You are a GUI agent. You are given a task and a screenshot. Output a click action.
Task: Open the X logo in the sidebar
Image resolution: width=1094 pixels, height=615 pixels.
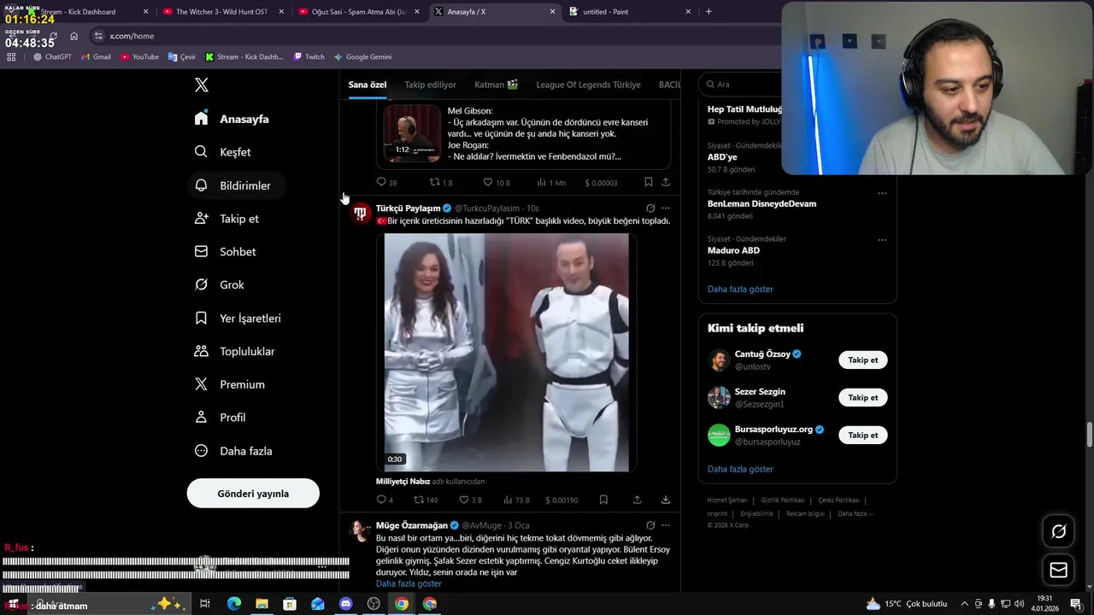(x=202, y=85)
